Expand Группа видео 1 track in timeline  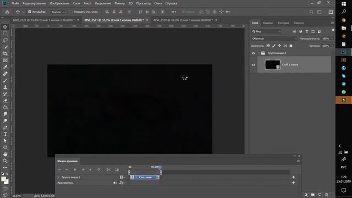(x=58, y=177)
